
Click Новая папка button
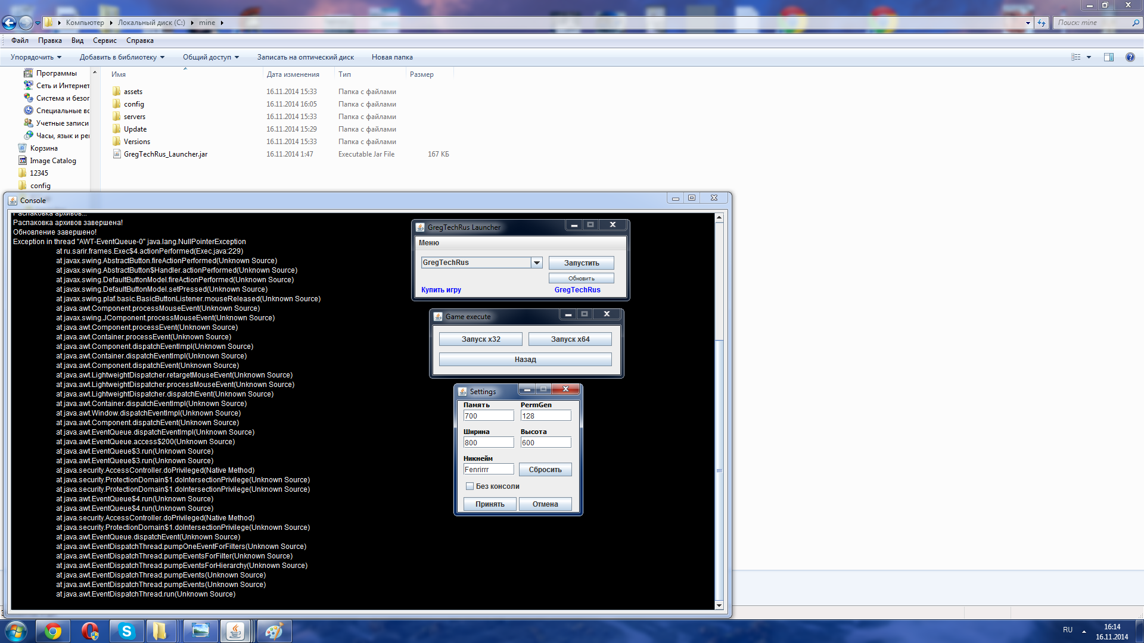pos(392,57)
